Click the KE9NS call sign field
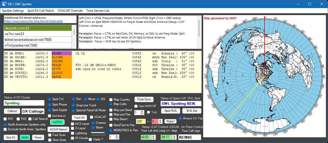328x143 pixels. (x=190, y=137)
